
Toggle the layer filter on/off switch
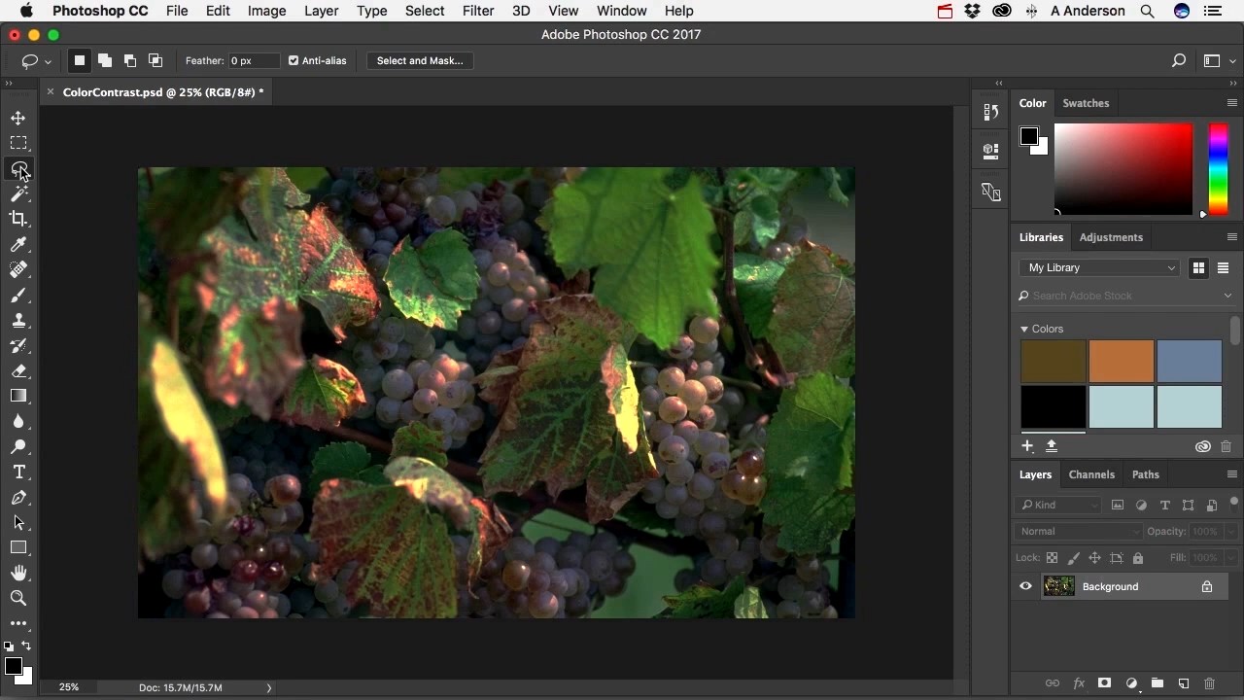(x=1233, y=503)
